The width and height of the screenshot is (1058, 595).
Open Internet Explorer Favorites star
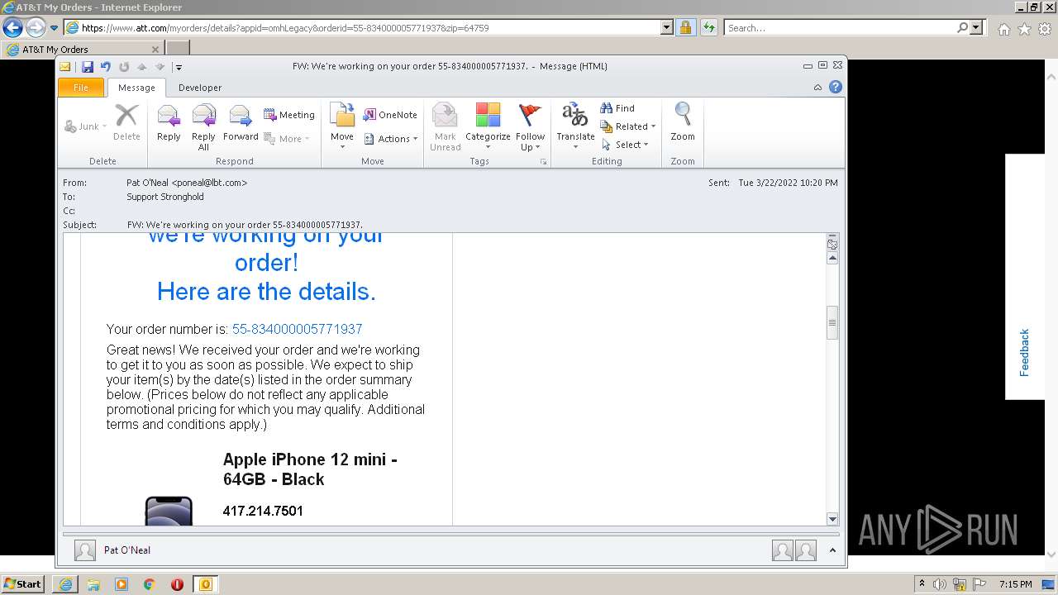pos(1024,29)
